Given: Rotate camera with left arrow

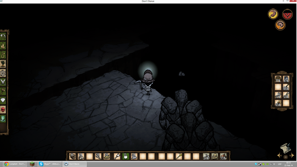Looking at the screenshot, I should [279, 156].
